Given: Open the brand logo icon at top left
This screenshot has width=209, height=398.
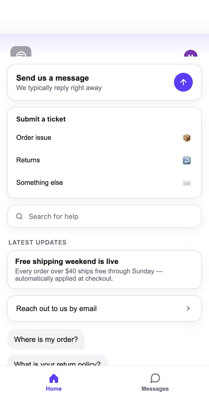Looking at the screenshot, I should click(x=21, y=51).
